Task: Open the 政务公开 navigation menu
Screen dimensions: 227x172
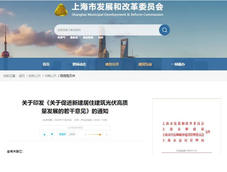Action: [112, 64]
